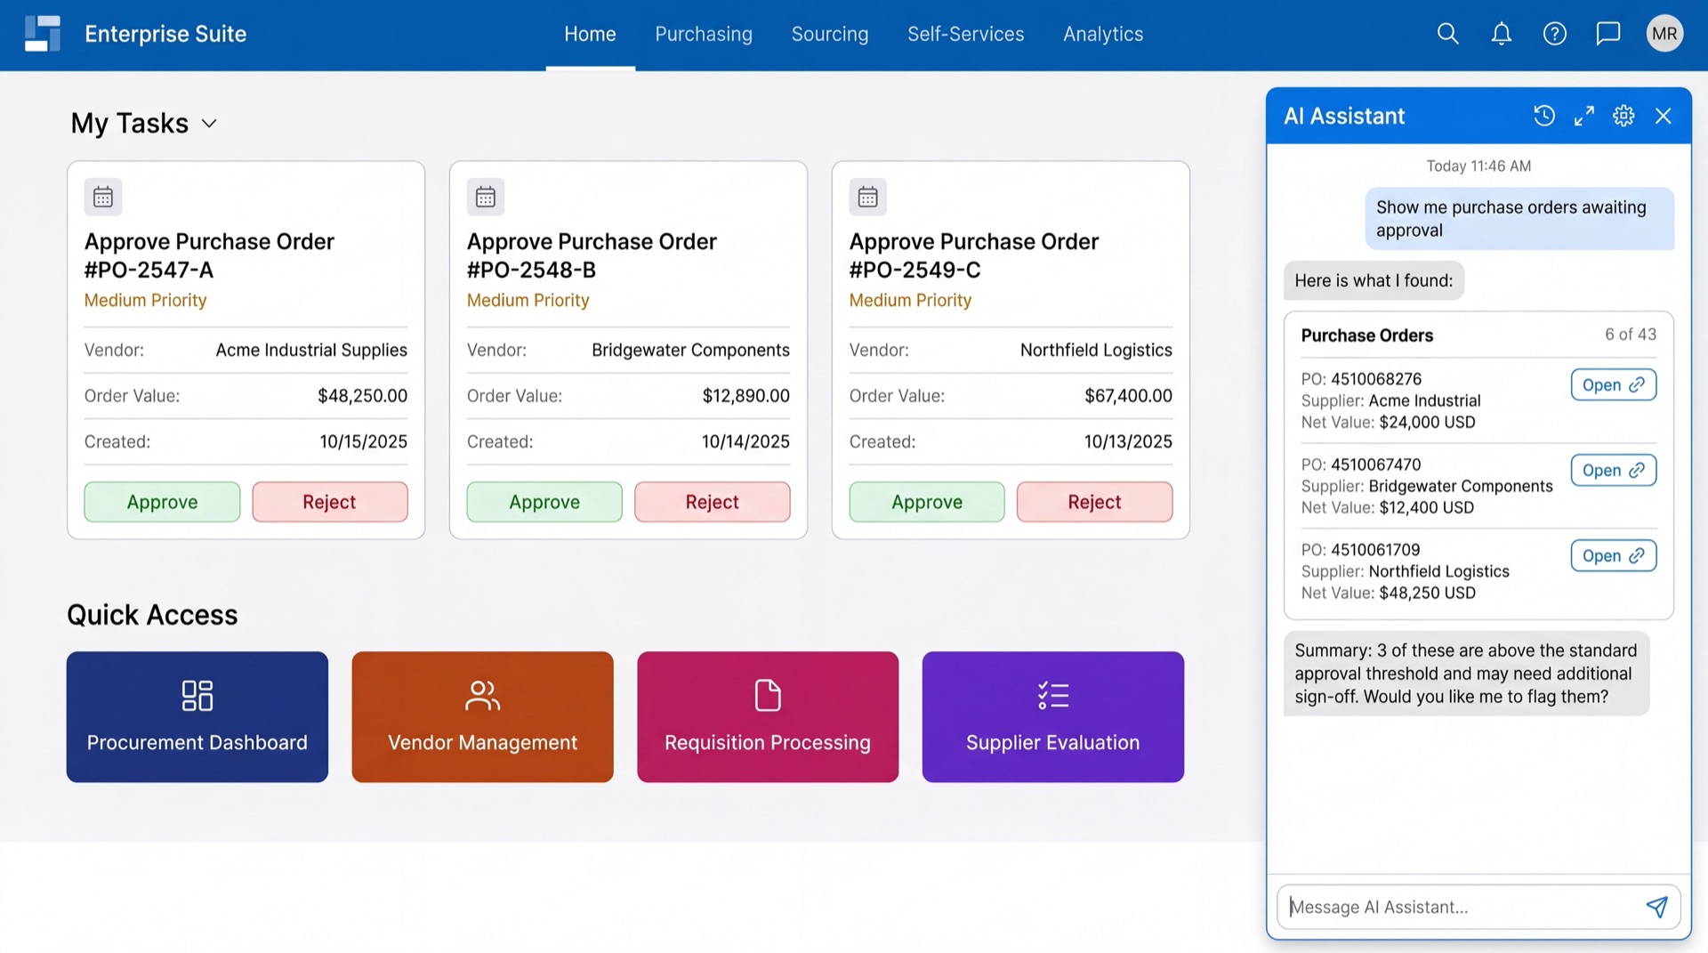Approve purchase order PO-2549-C
The height and width of the screenshot is (953, 1708).
coord(927,502)
